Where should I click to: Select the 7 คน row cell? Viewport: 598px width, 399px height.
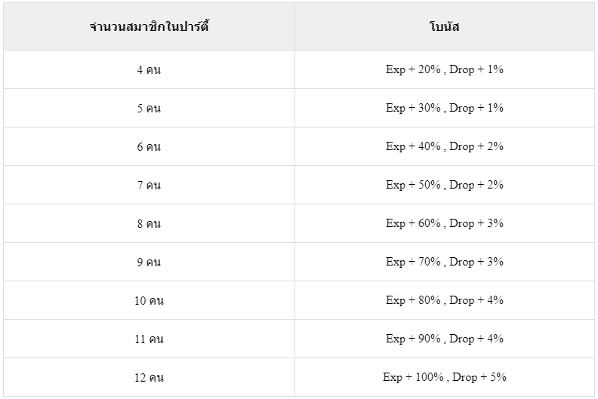pos(149,186)
